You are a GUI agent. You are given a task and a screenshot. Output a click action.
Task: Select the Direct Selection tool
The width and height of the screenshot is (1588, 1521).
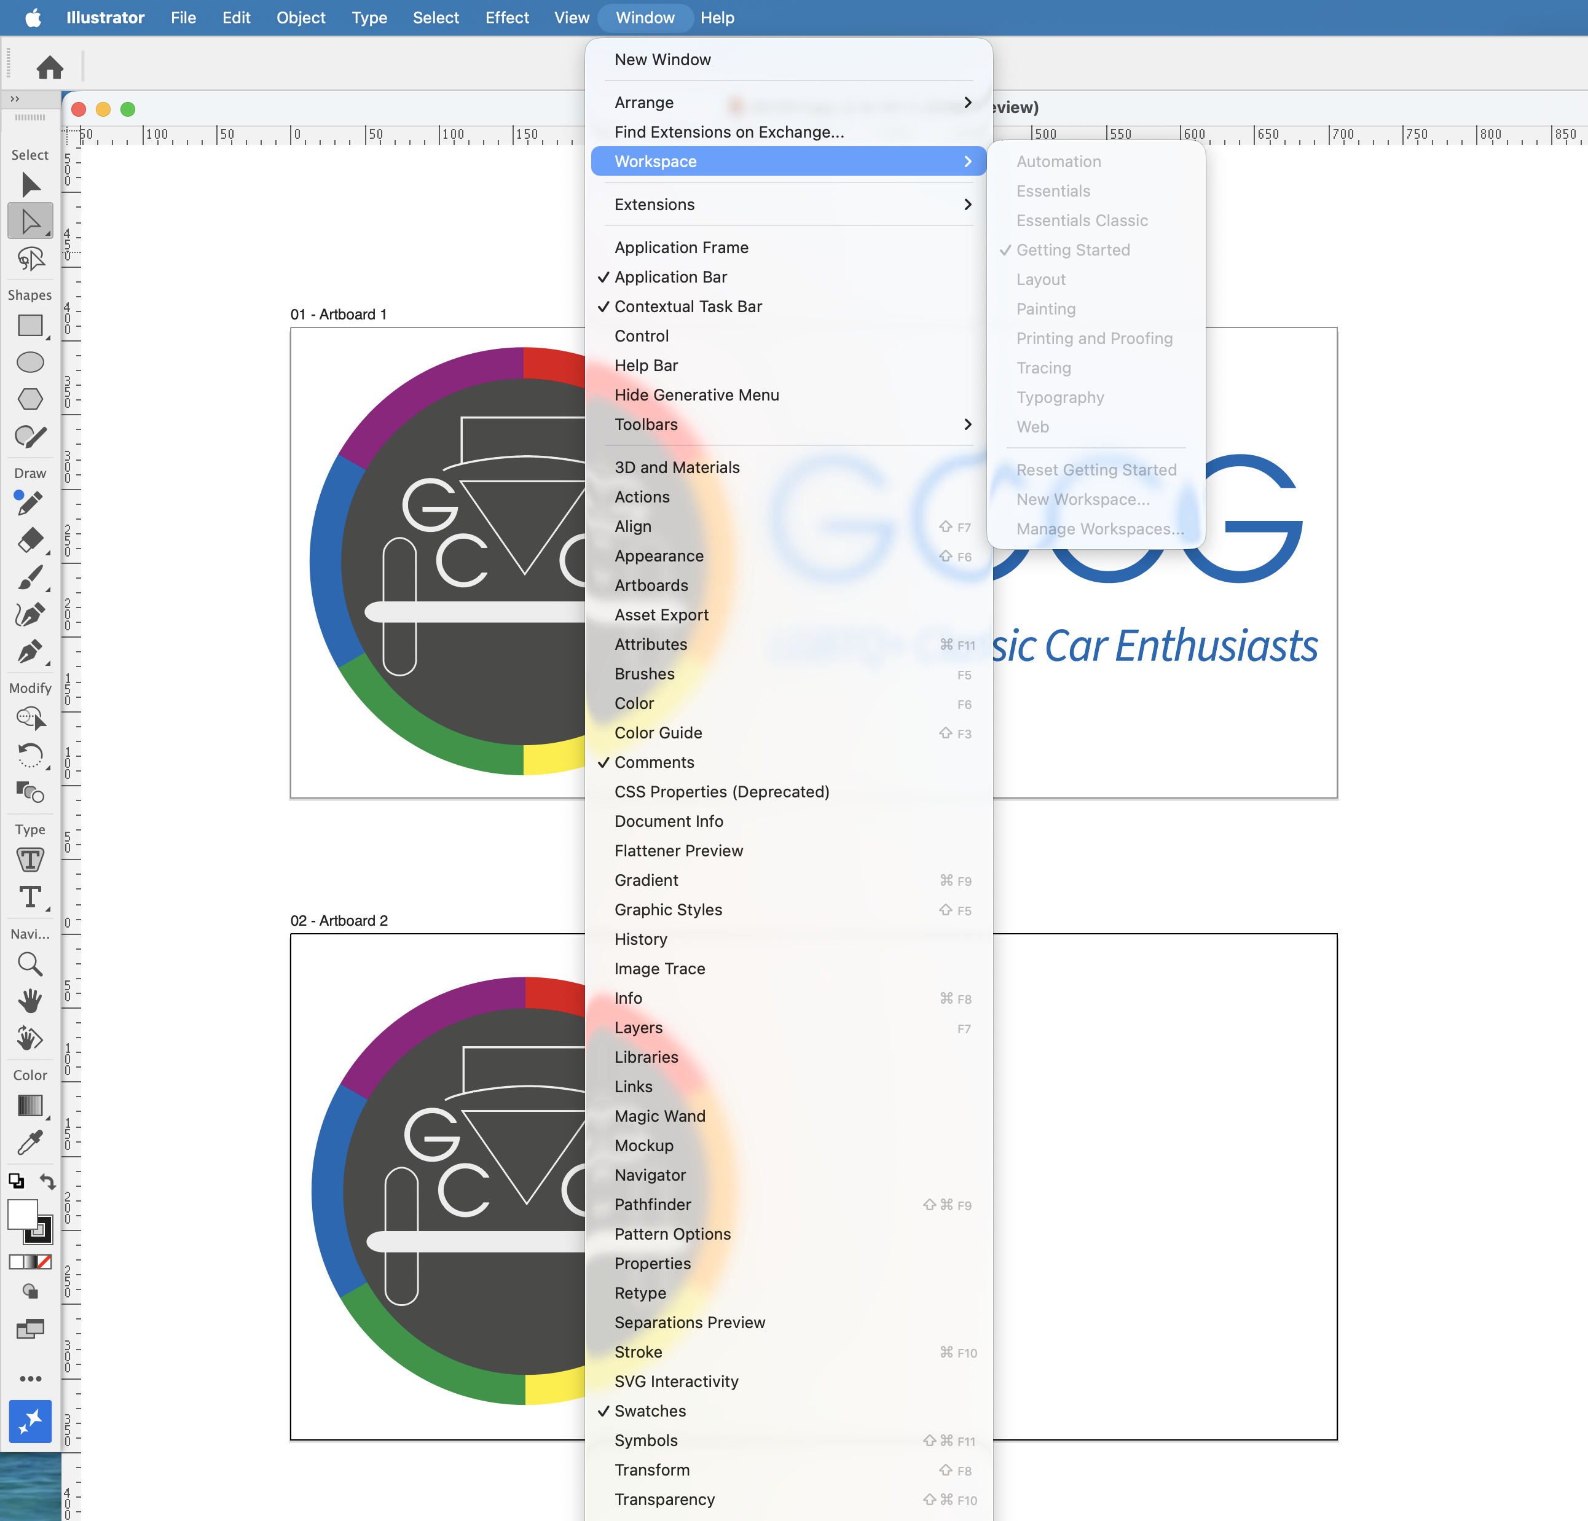30,221
